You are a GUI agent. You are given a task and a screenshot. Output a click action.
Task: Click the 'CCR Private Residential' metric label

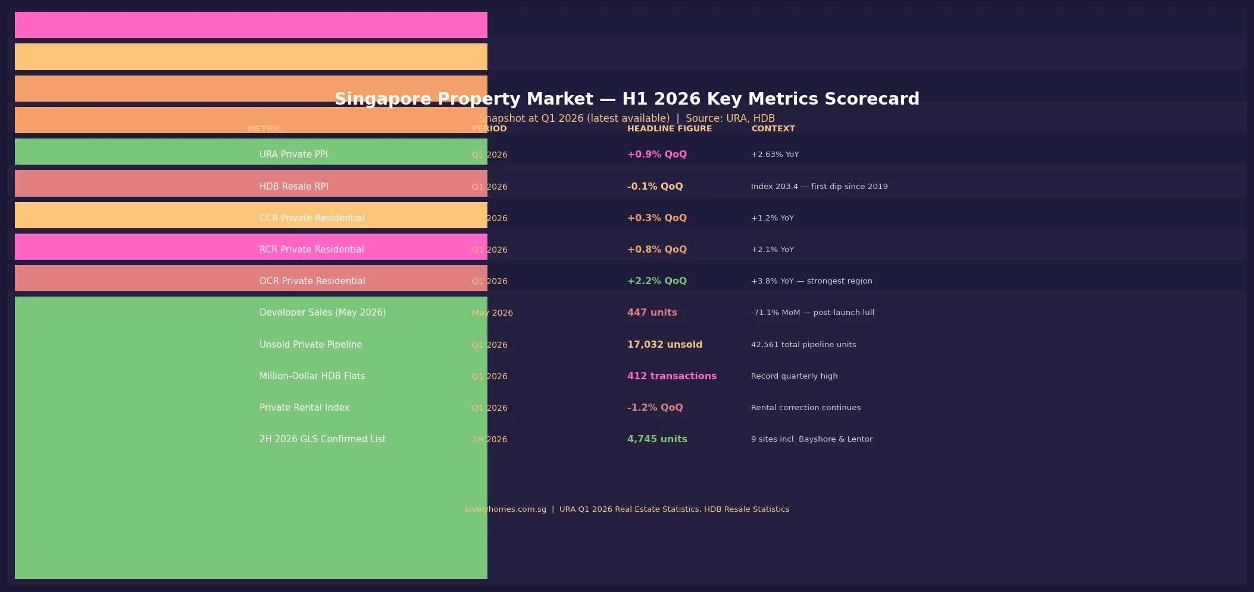pos(312,218)
